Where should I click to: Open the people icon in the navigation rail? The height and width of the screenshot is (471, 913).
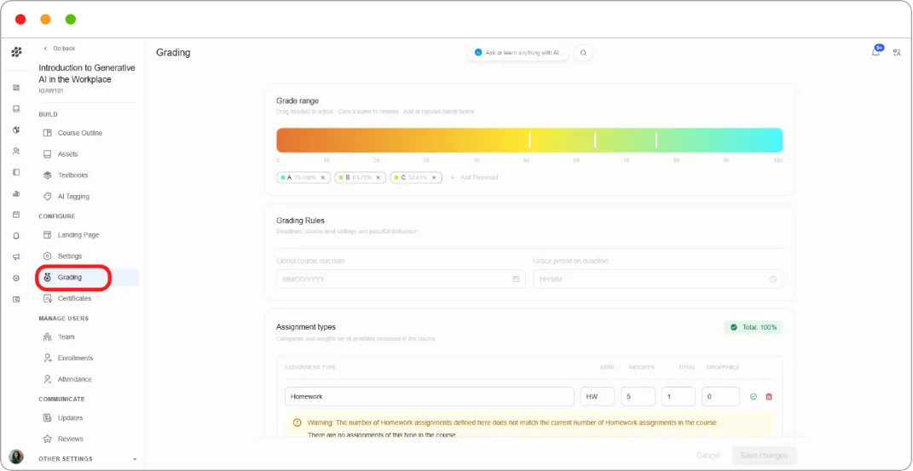coord(16,152)
